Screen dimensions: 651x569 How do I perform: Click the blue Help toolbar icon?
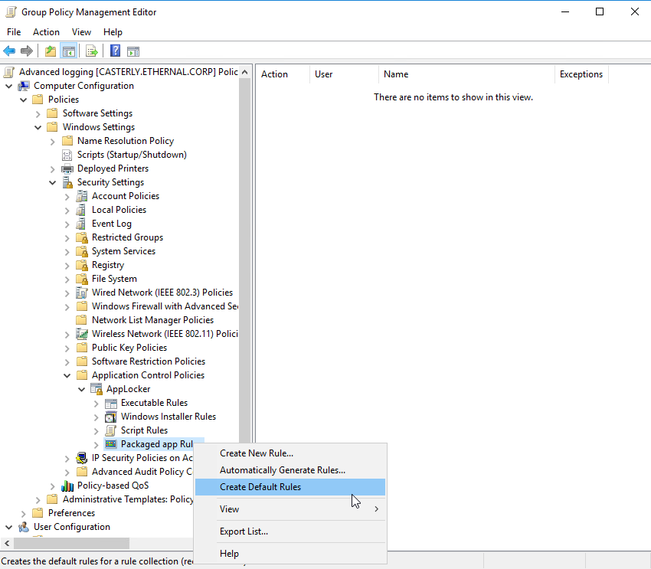click(115, 51)
